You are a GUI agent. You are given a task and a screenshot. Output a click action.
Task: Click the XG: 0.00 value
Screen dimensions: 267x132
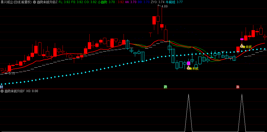click(x=32, y=91)
